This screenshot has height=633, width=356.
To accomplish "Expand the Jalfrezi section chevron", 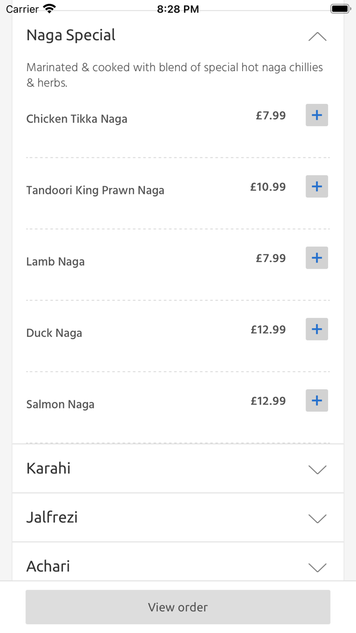I will (317, 518).
